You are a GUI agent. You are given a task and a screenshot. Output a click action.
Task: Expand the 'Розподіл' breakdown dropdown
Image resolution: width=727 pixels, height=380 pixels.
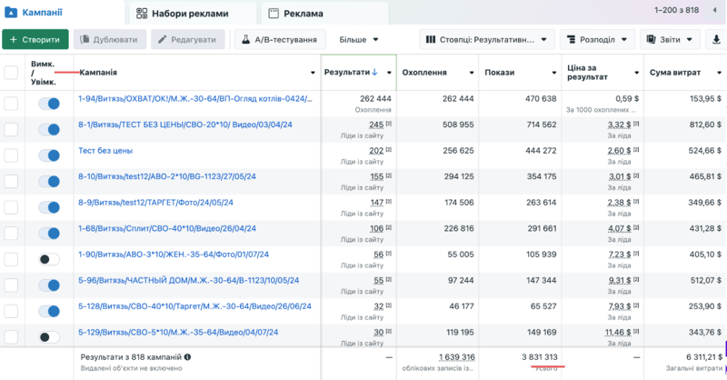click(x=597, y=40)
